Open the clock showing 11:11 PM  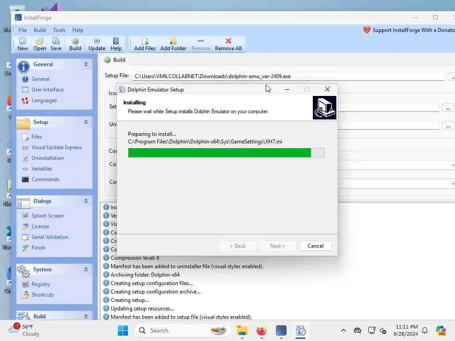(x=406, y=330)
